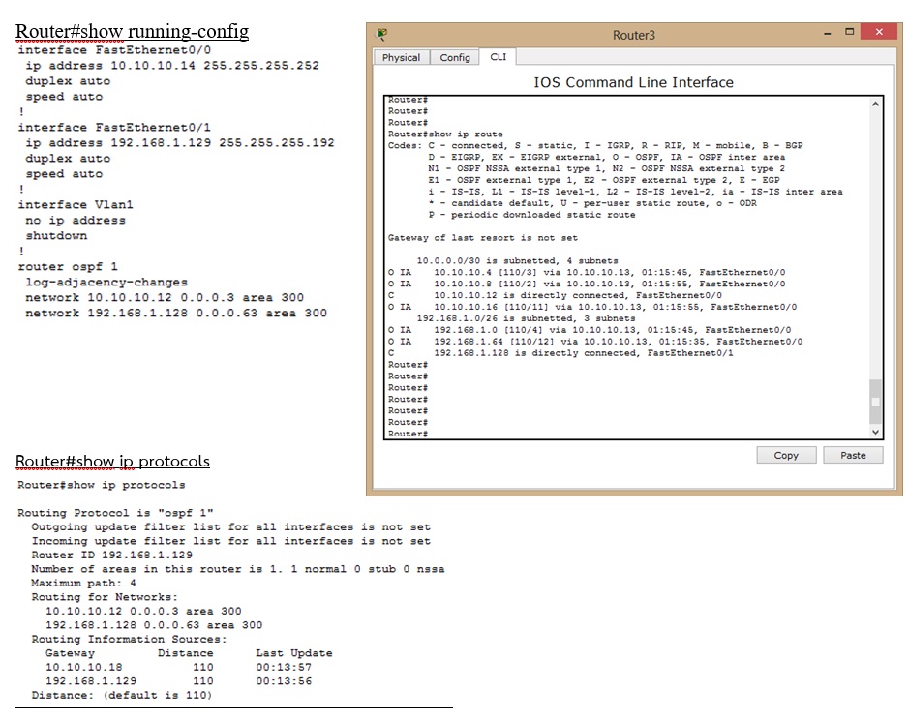Click 'network 192.168.1.128 0.0.0.63 area 300' config line
Image resolution: width=908 pixels, height=721 pixels.
[x=176, y=314]
